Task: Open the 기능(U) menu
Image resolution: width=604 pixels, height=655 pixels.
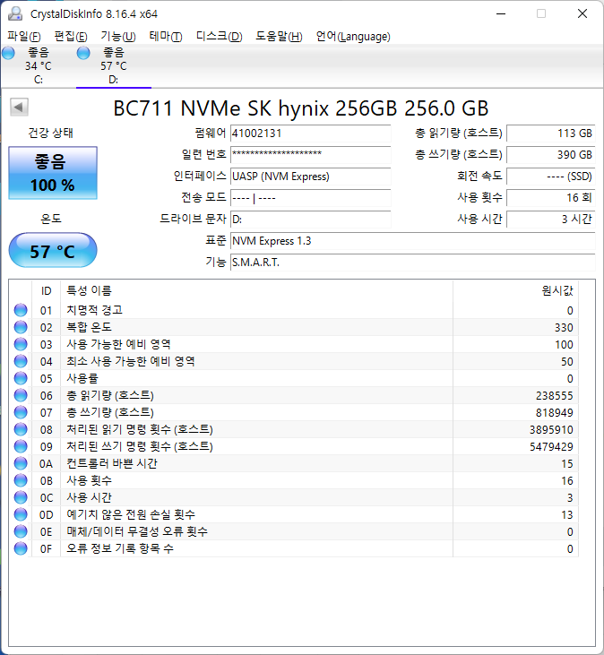Action: [118, 37]
